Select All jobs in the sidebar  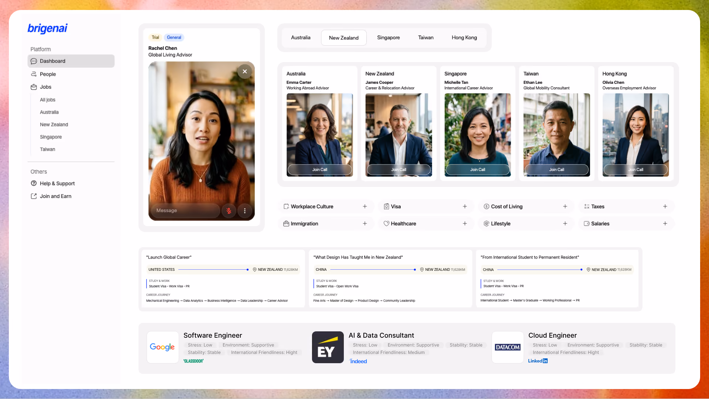pos(48,100)
